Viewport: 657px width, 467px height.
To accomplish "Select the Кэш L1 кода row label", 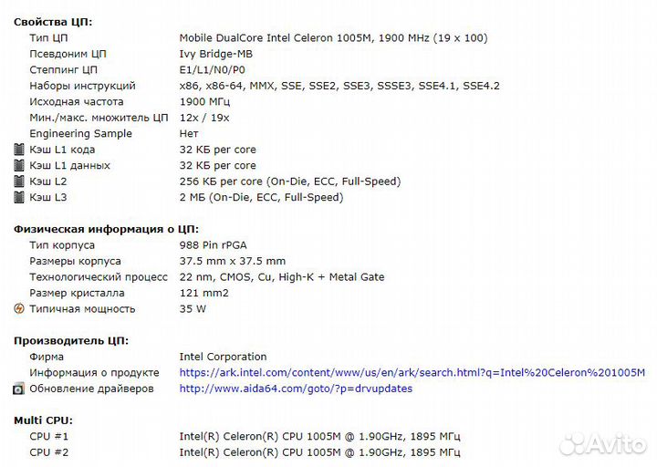I will 62,150.
